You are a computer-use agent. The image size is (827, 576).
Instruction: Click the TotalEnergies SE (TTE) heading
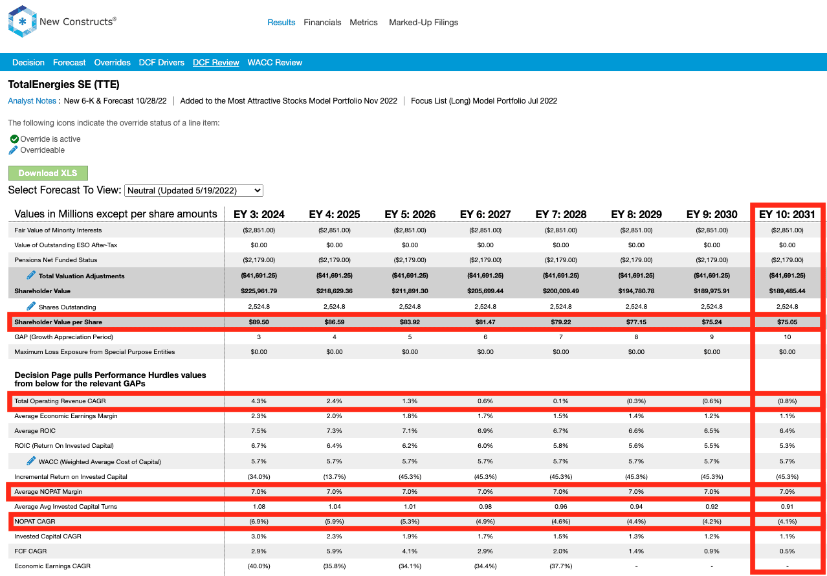(63, 84)
